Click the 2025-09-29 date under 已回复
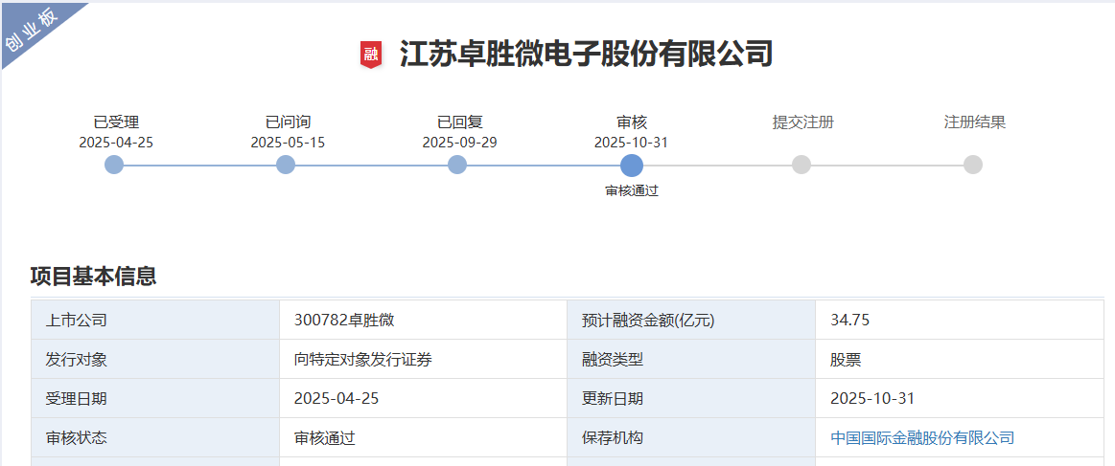This screenshot has height=466, width=1115. click(459, 143)
